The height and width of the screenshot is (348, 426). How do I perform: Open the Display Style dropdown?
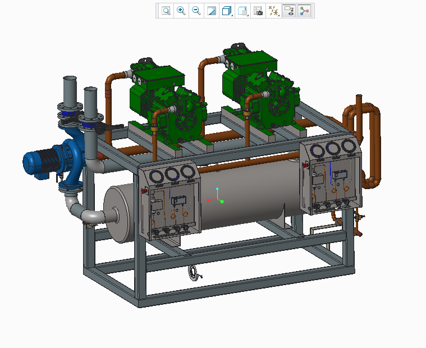click(227, 11)
